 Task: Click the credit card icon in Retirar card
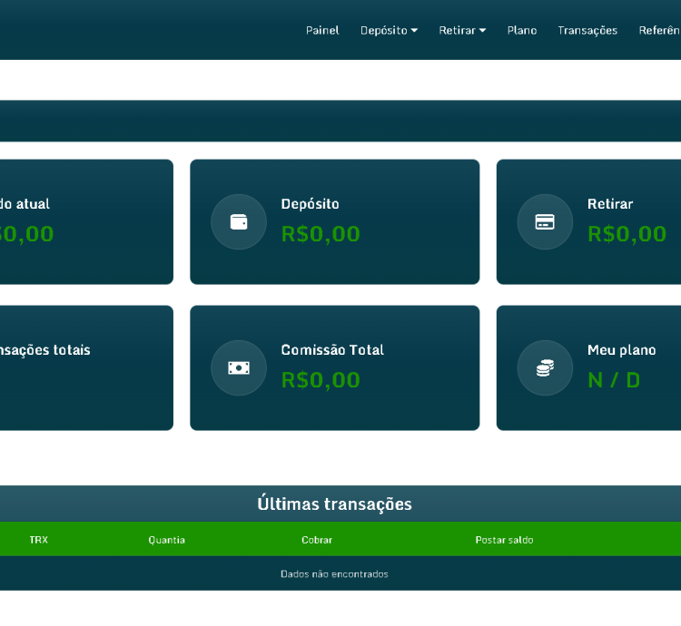tap(545, 222)
